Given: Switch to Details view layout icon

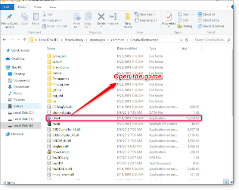Looking at the screenshot, I should point(226,182).
